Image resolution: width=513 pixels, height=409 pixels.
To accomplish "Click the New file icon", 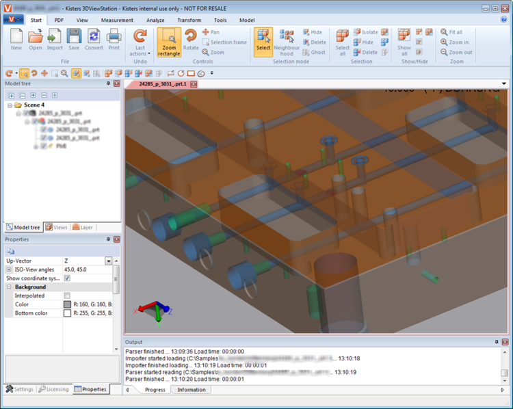I will click(16, 39).
